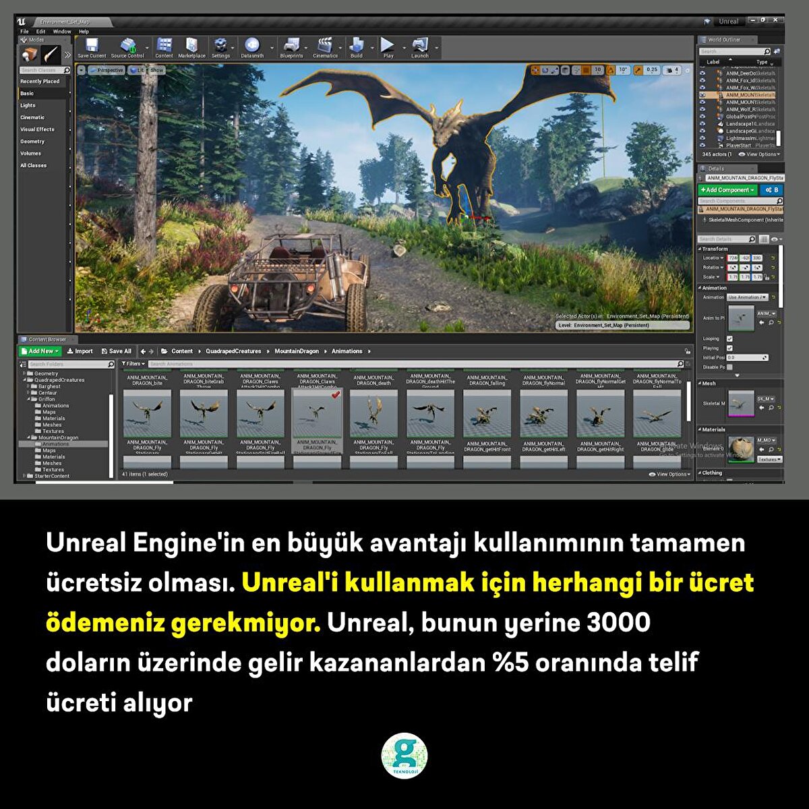Click the green Add Component button
809x809 pixels.
tap(728, 190)
